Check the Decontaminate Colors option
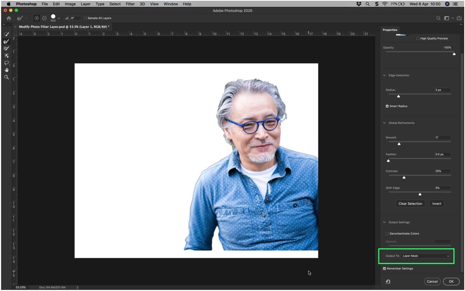The image size is (465, 291). 387,233
